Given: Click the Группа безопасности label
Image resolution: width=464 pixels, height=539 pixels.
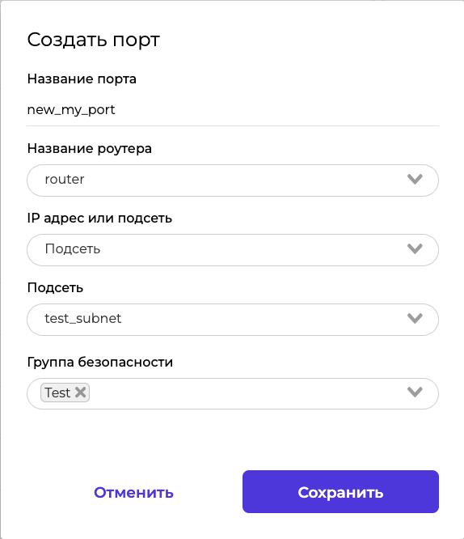Looking at the screenshot, I should click(100, 362).
